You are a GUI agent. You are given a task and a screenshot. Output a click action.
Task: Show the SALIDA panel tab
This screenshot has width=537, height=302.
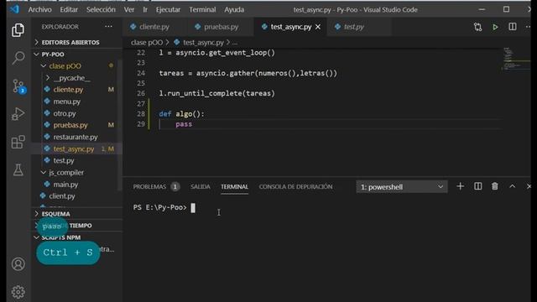[x=201, y=186]
